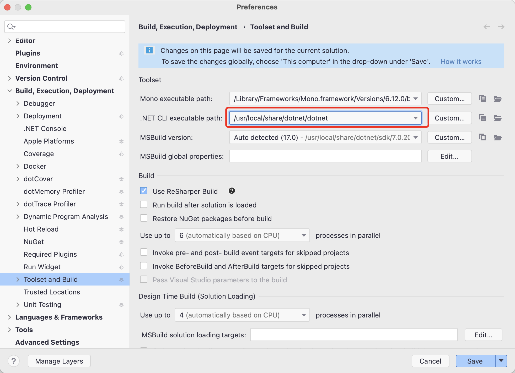Click MSBuild solution loading targets field
The height and width of the screenshot is (373, 515).
(354, 335)
